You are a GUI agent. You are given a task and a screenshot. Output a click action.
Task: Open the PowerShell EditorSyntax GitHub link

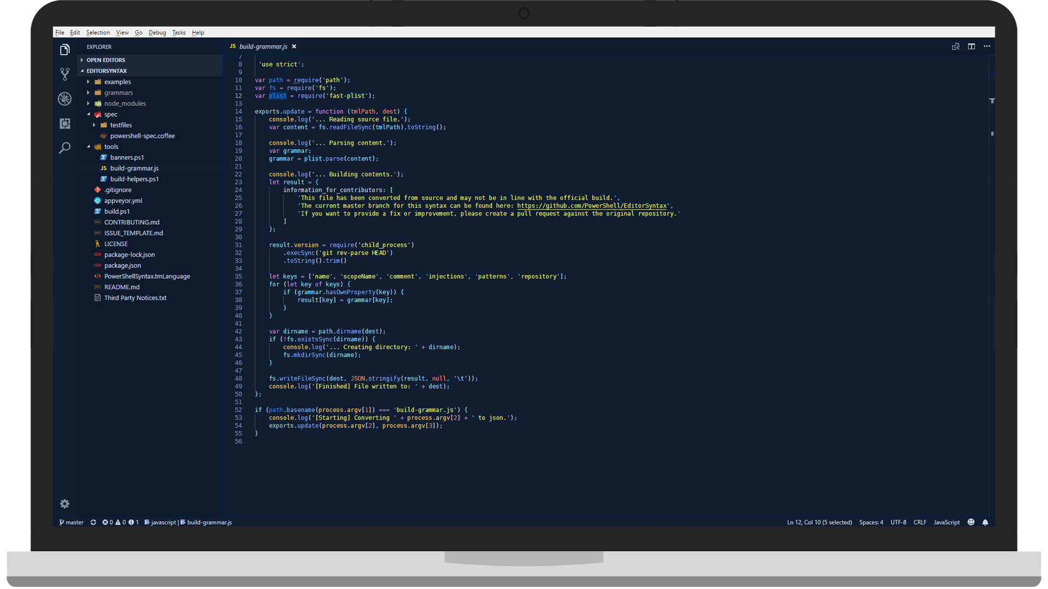point(592,206)
